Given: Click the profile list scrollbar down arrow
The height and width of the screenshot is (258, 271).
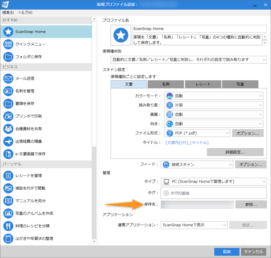Looking at the screenshot, I should pyautogui.click(x=94, y=242).
